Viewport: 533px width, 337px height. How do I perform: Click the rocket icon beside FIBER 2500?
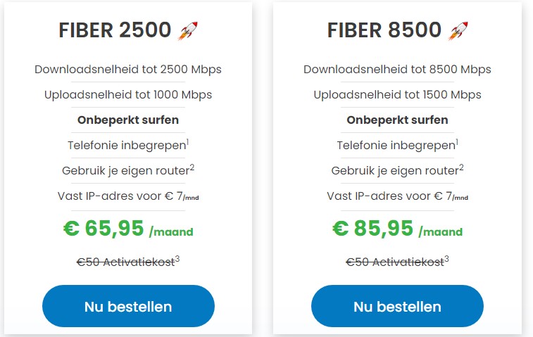coord(187,30)
